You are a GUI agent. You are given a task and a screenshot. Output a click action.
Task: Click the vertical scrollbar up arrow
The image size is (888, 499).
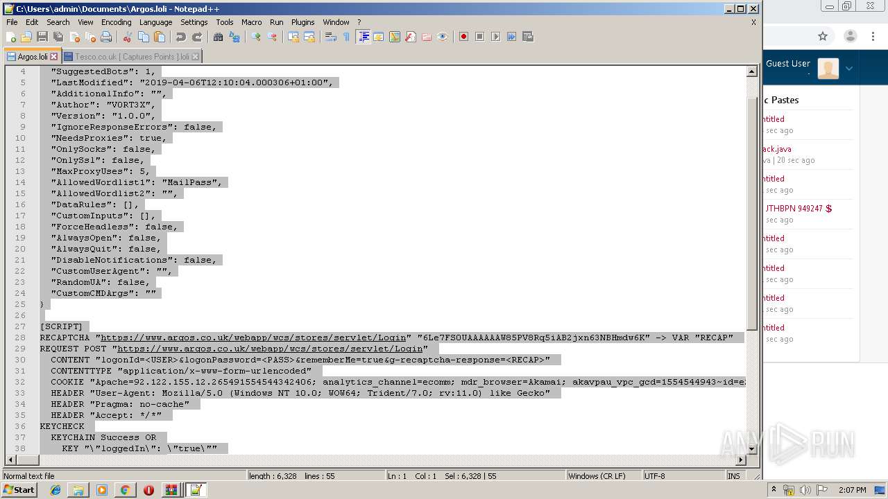(752, 71)
